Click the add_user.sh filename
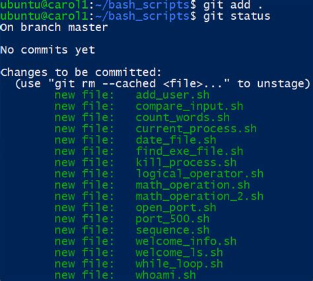This screenshot has width=313, height=281. coord(172,95)
